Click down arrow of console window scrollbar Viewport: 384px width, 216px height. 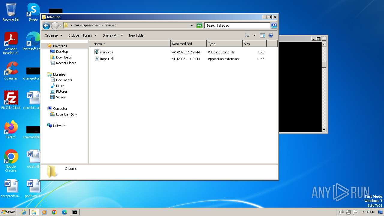pyautogui.click(x=324, y=130)
